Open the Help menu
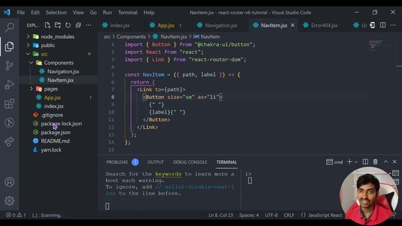The height and width of the screenshot is (226, 402). (149, 13)
